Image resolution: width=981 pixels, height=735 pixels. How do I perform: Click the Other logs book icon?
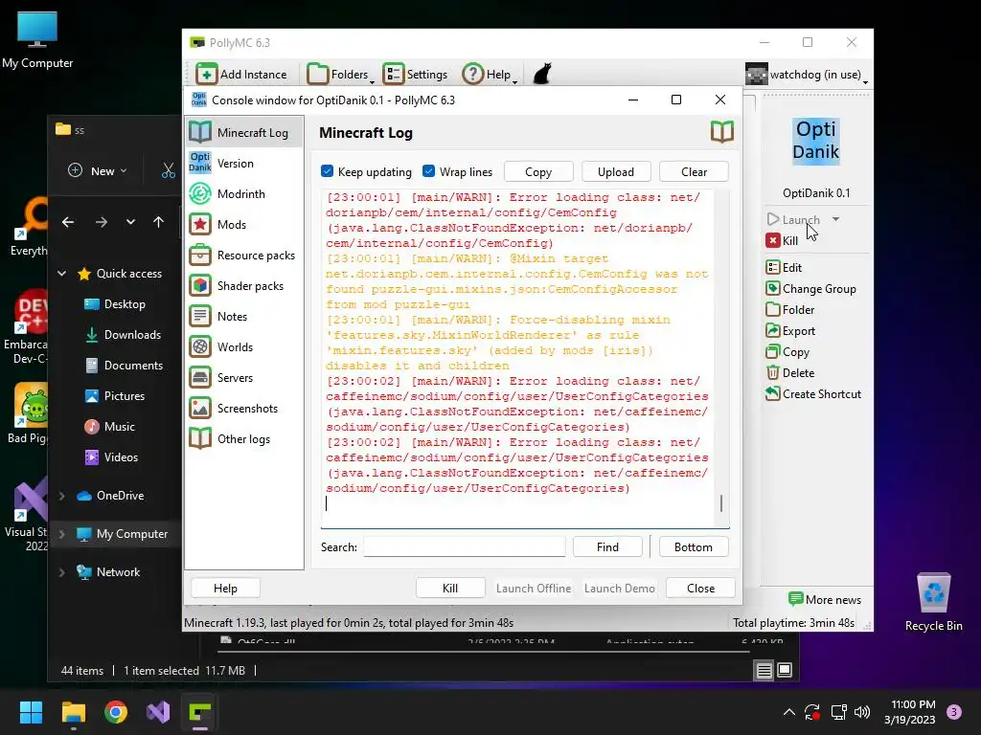[x=200, y=438]
